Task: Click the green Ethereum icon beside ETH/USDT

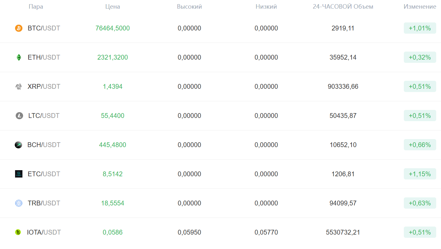Action: (19, 57)
